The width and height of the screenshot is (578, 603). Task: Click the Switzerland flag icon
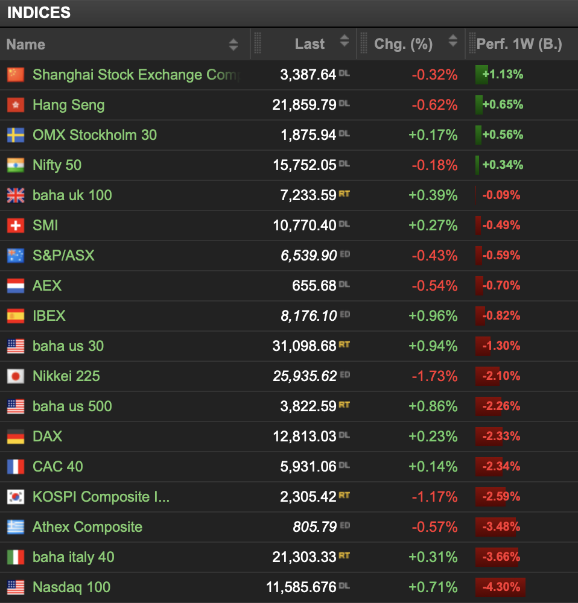click(x=16, y=226)
